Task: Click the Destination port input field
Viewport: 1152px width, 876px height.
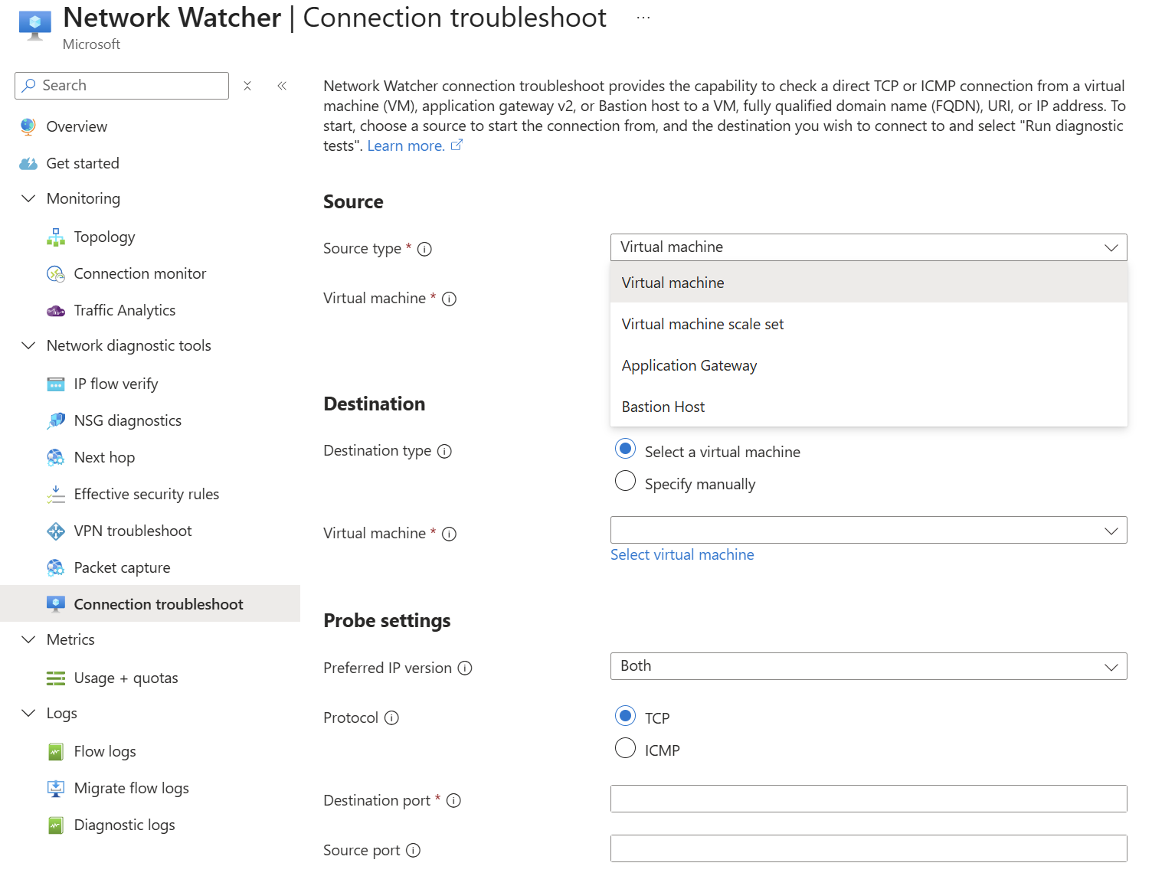Action: point(868,799)
